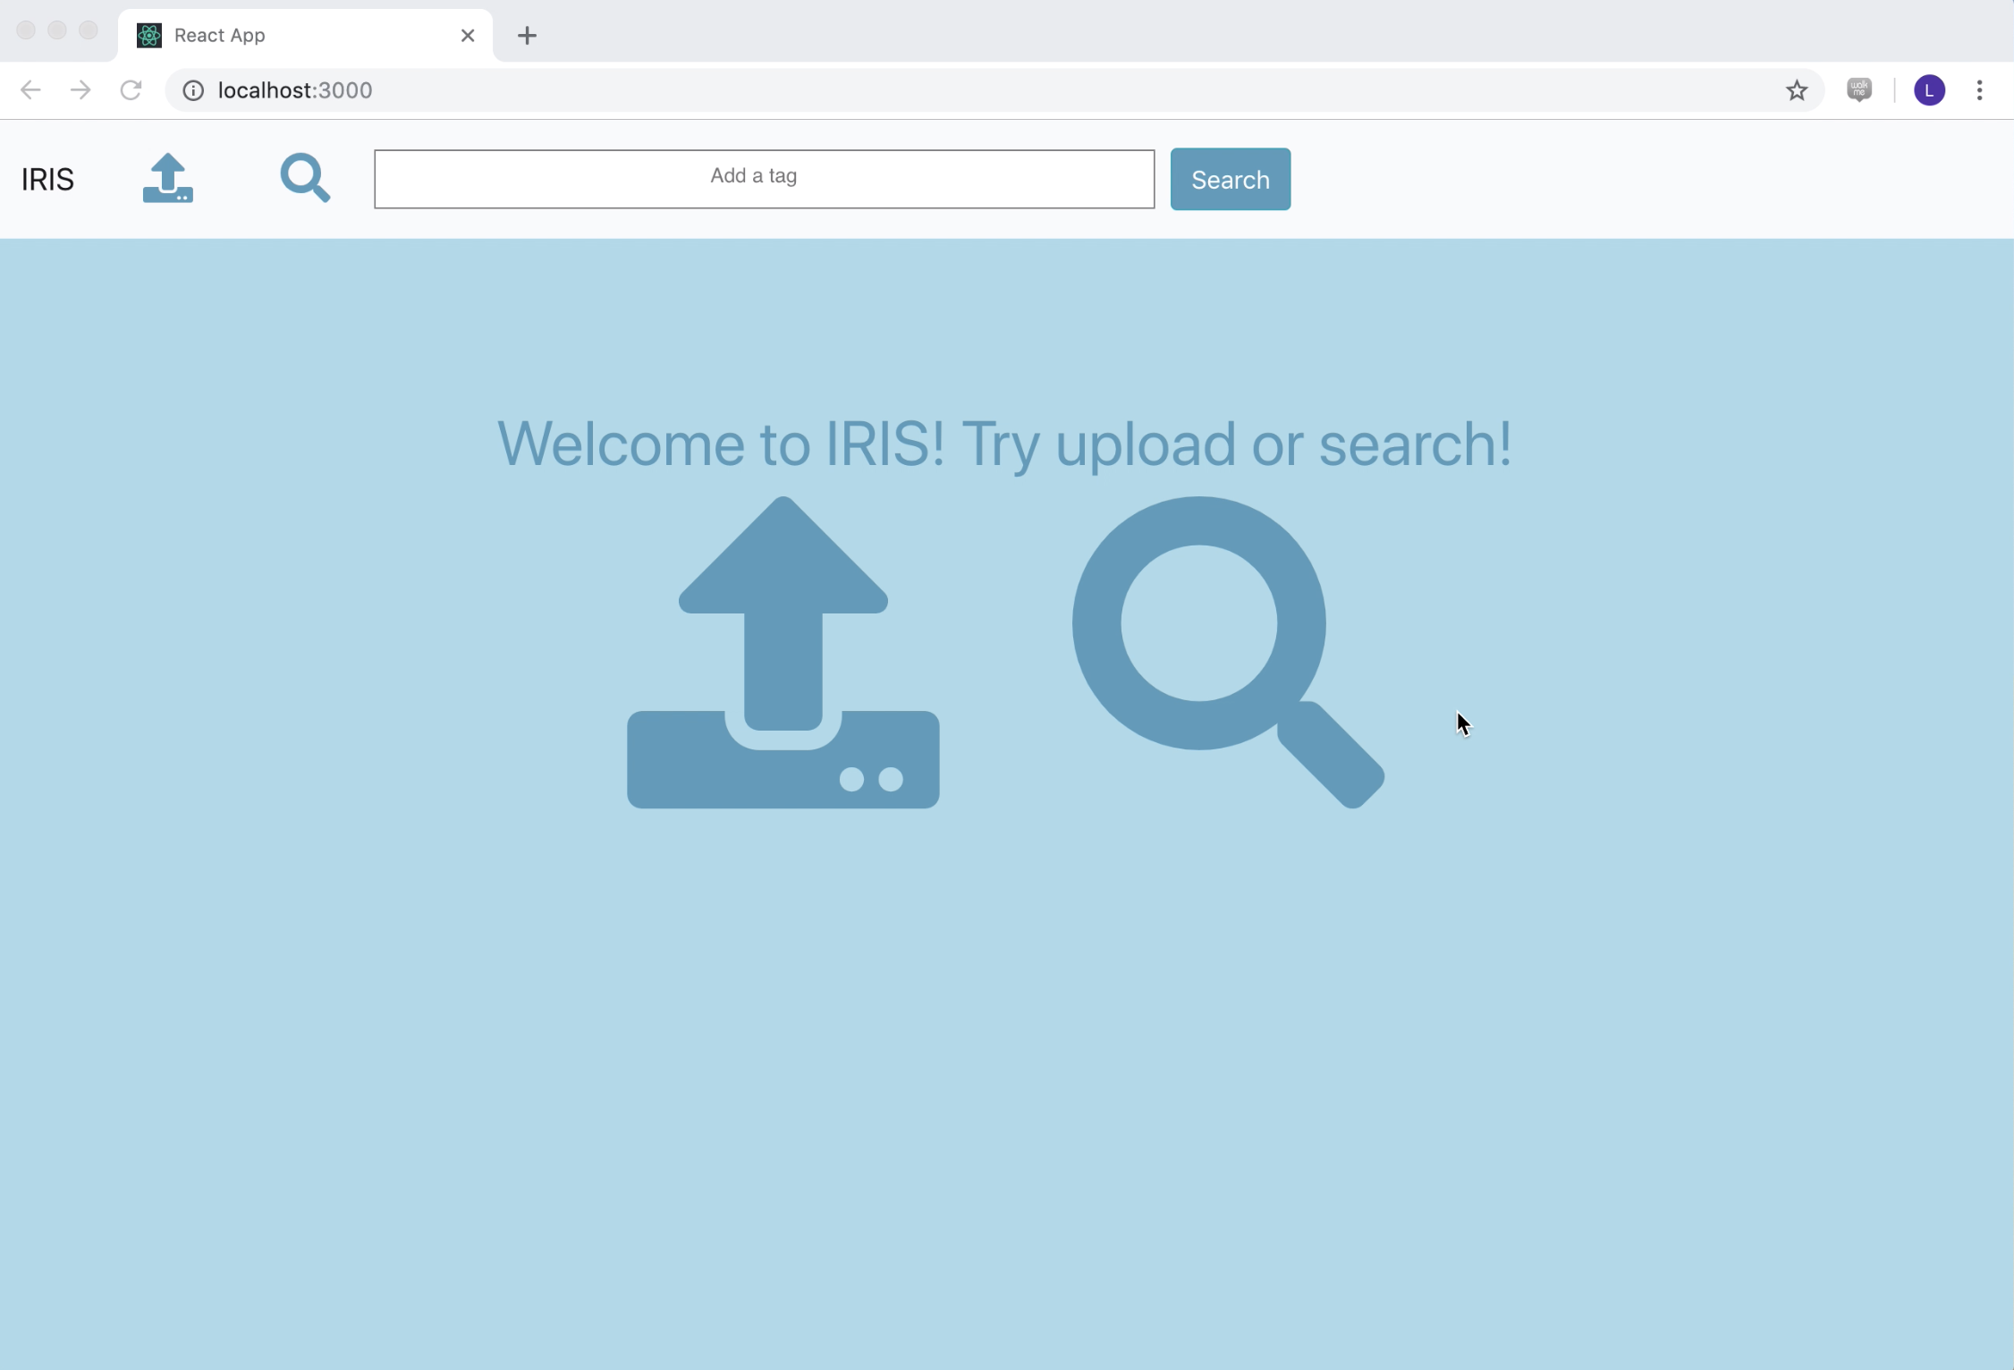Reload the page with refresh button
This screenshot has height=1370, width=2014.
click(x=131, y=90)
